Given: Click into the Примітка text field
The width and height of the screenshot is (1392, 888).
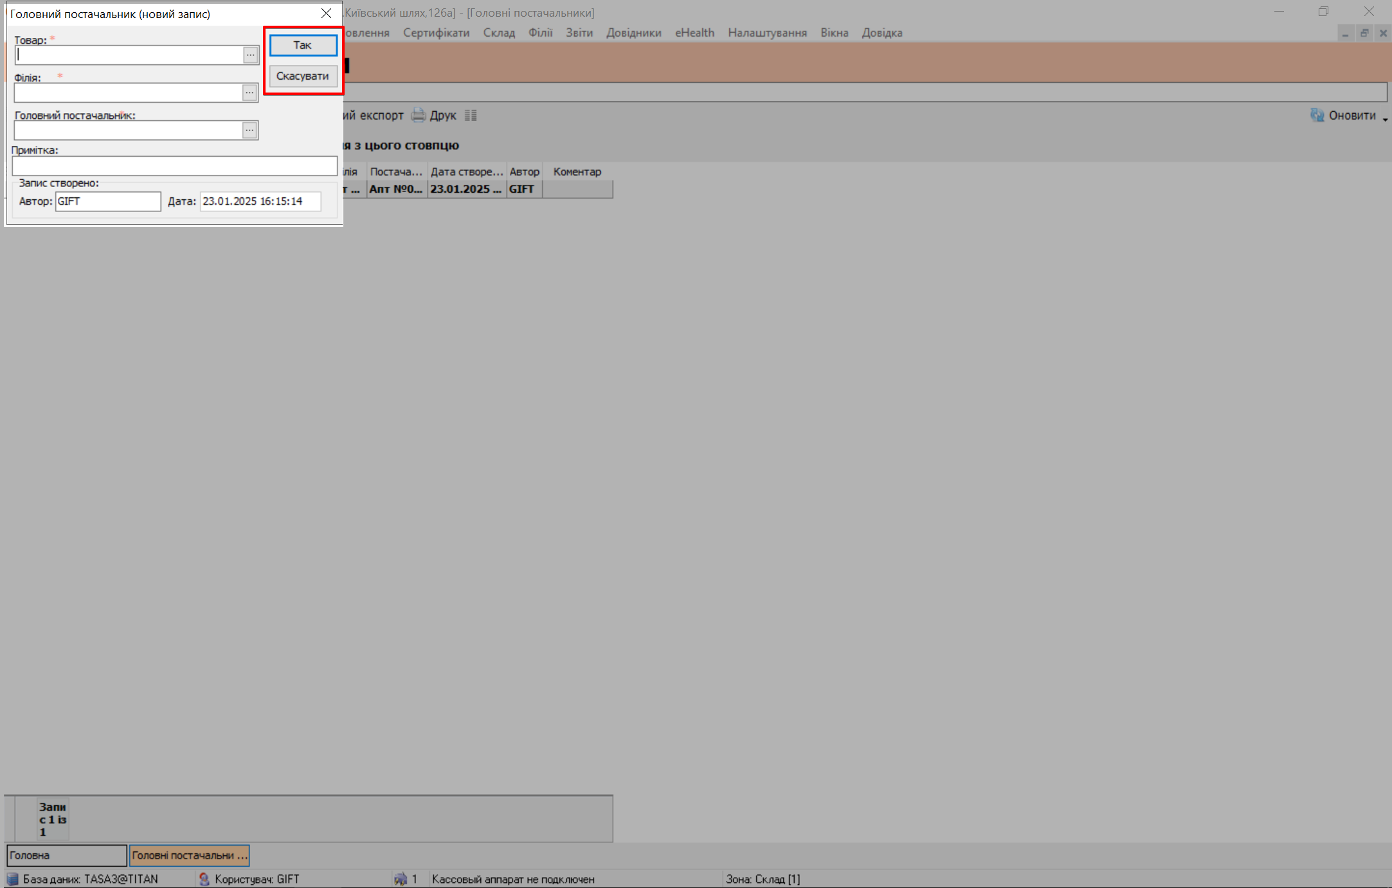Looking at the screenshot, I should point(174,166).
